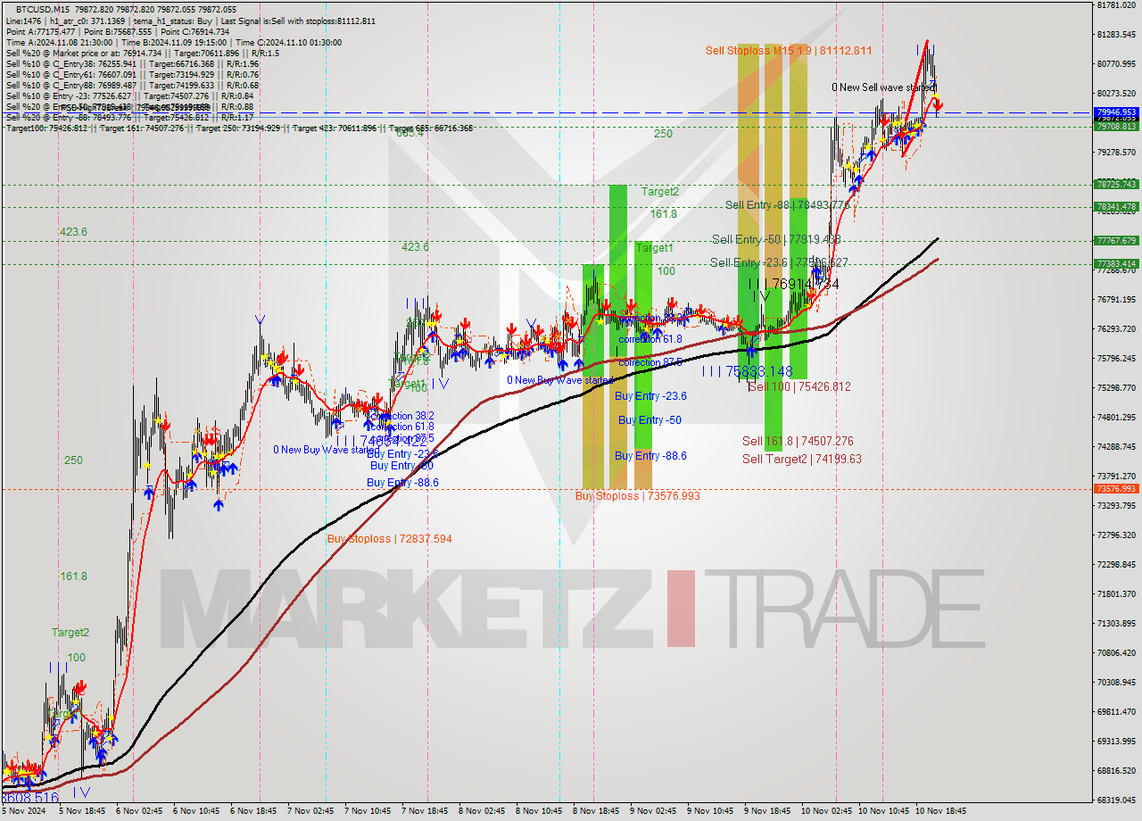Select the 'Sell Entry -88 | 78493.776' label
1142x821 pixels.
click(790, 205)
